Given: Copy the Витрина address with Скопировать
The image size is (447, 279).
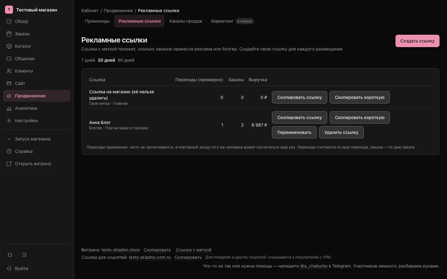Looking at the screenshot, I should [157, 250].
